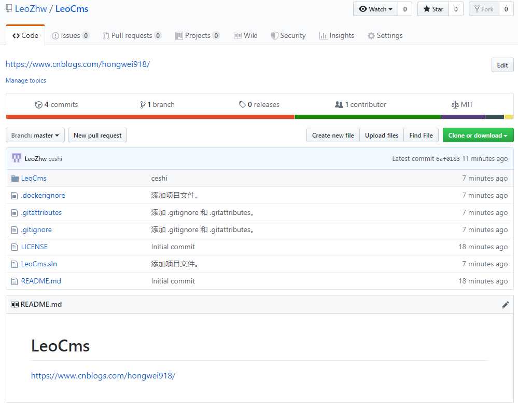Open the Branch: master dropdown
This screenshot has height=407, width=518.
point(35,135)
